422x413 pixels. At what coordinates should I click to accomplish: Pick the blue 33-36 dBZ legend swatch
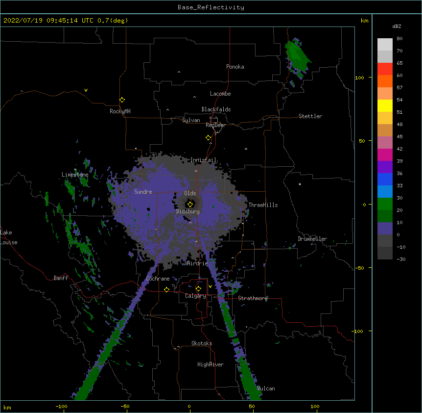tap(385, 179)
